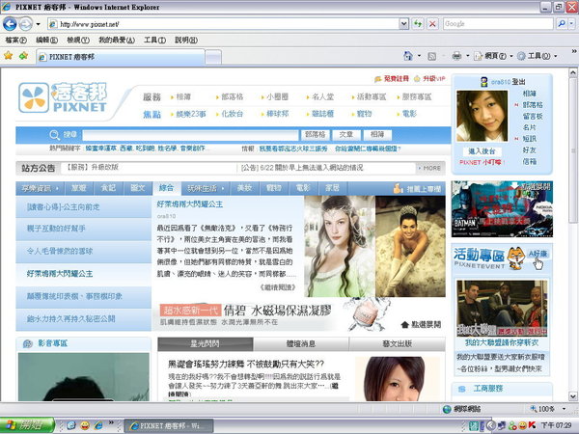This screenshot has width=579, height=434.
Task: Open recent pages dropdown beside navigation arrows
Action: 38,24
